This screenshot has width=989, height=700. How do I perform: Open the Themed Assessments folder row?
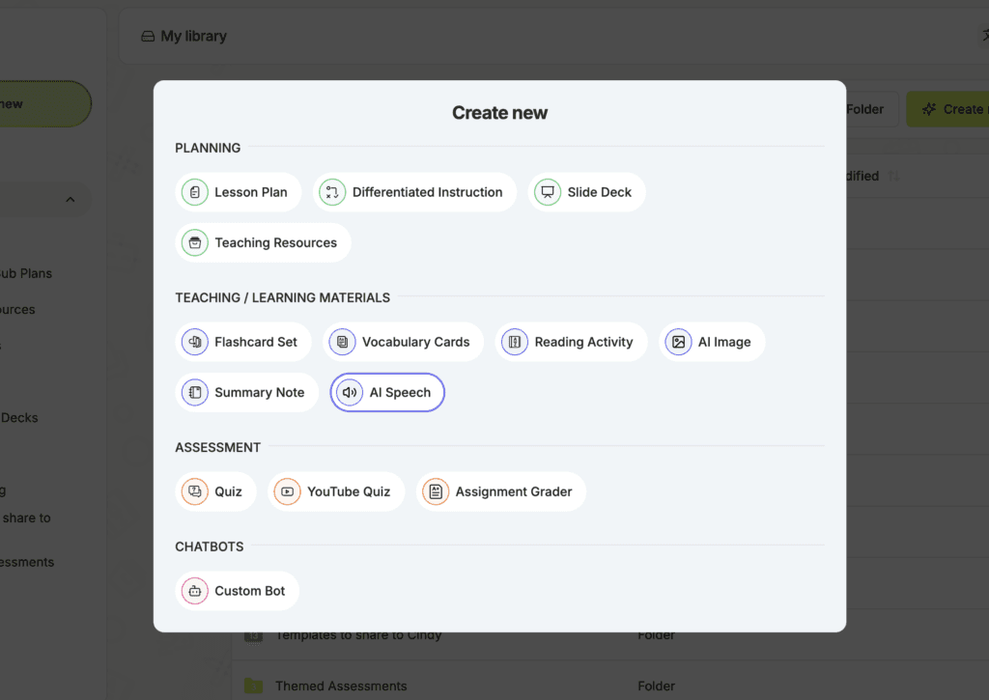coord(610,686)
